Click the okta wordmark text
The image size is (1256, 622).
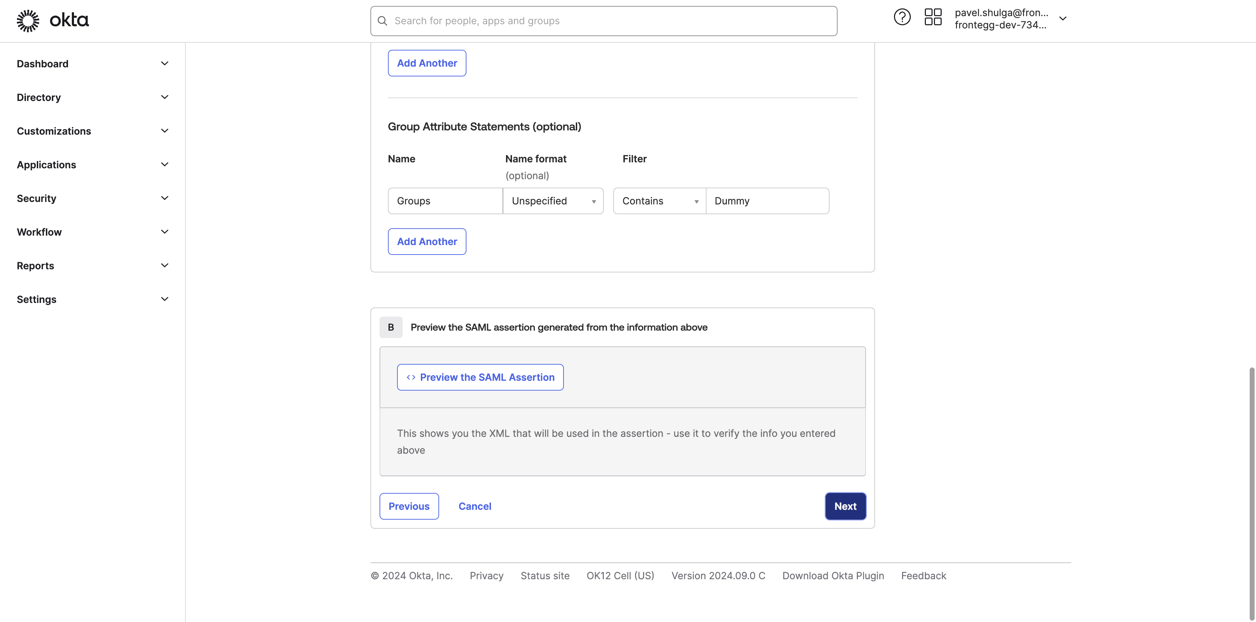[x=69, y=20]
